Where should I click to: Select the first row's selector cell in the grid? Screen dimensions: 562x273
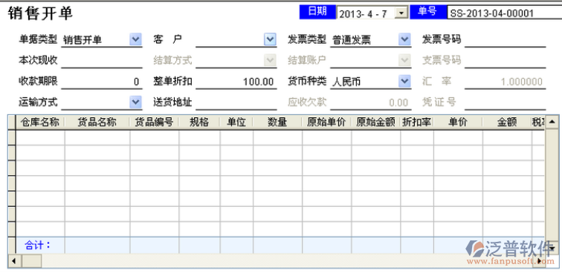[x=11, y=137]
